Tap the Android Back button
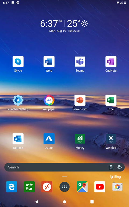129x207 pixels. coord(37,202)
